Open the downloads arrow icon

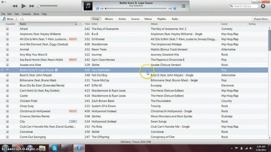[263, 6]
